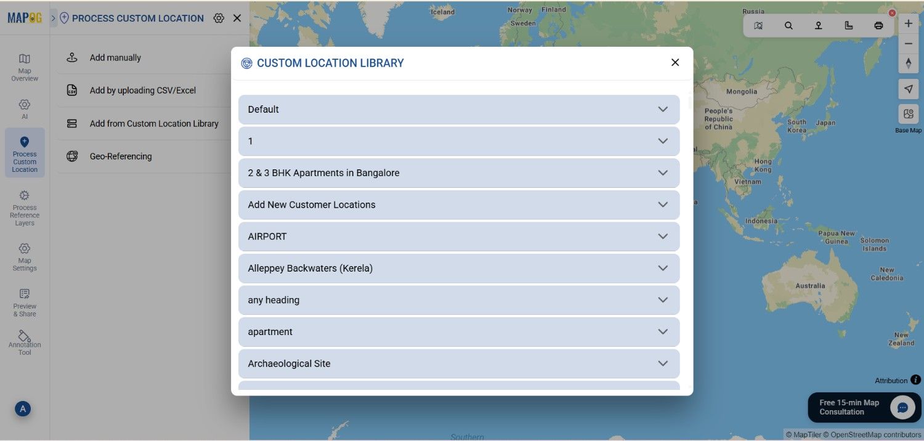This screenshot has width=924, height=441.
Task: Click the gear icon beside Process Custom Location
Action: (x=219, y=18)
